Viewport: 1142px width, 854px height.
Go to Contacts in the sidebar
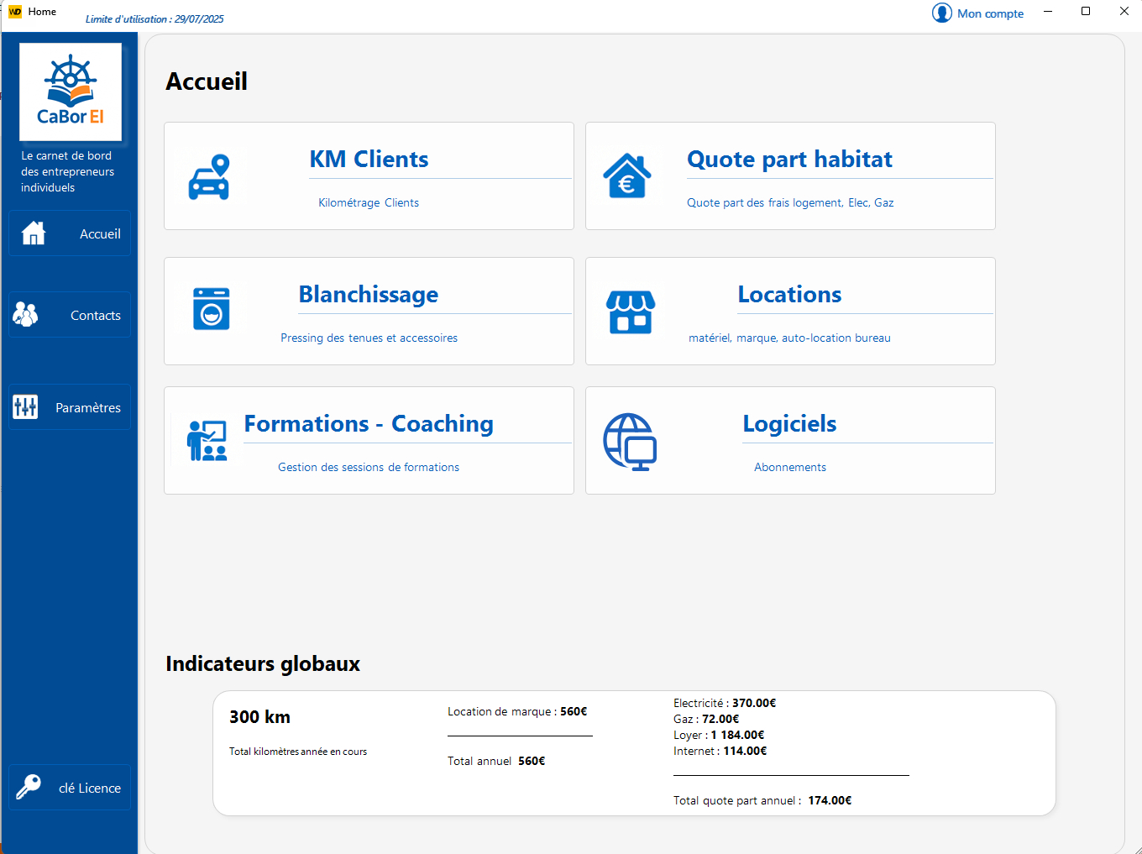[x=70, y=315]
